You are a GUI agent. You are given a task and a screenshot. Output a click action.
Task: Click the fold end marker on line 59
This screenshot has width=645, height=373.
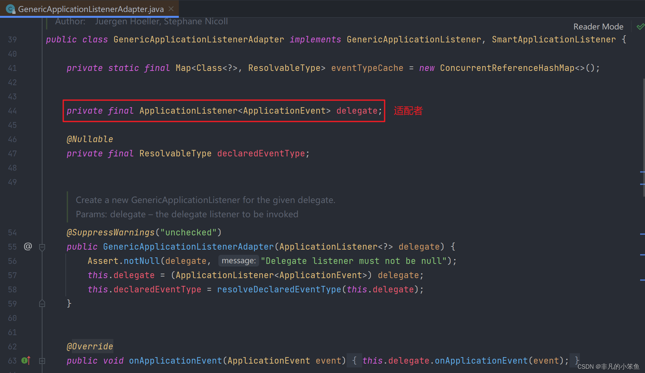[42, 303]
